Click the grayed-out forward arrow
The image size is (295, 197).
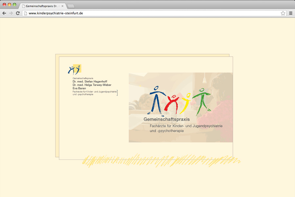pos(11,13)
